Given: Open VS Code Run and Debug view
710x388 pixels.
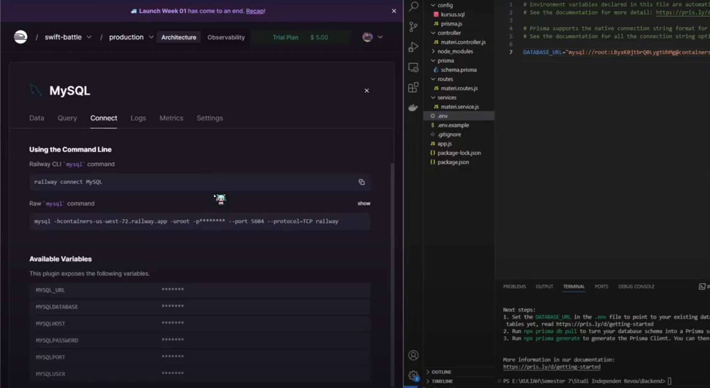Looking at the screenshot, I should pyautogui.click(x=413, y=47).
